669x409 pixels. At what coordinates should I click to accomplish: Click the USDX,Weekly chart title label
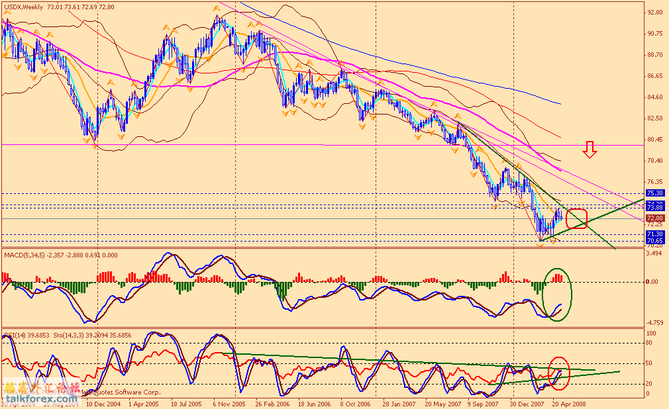pos(23,7)
